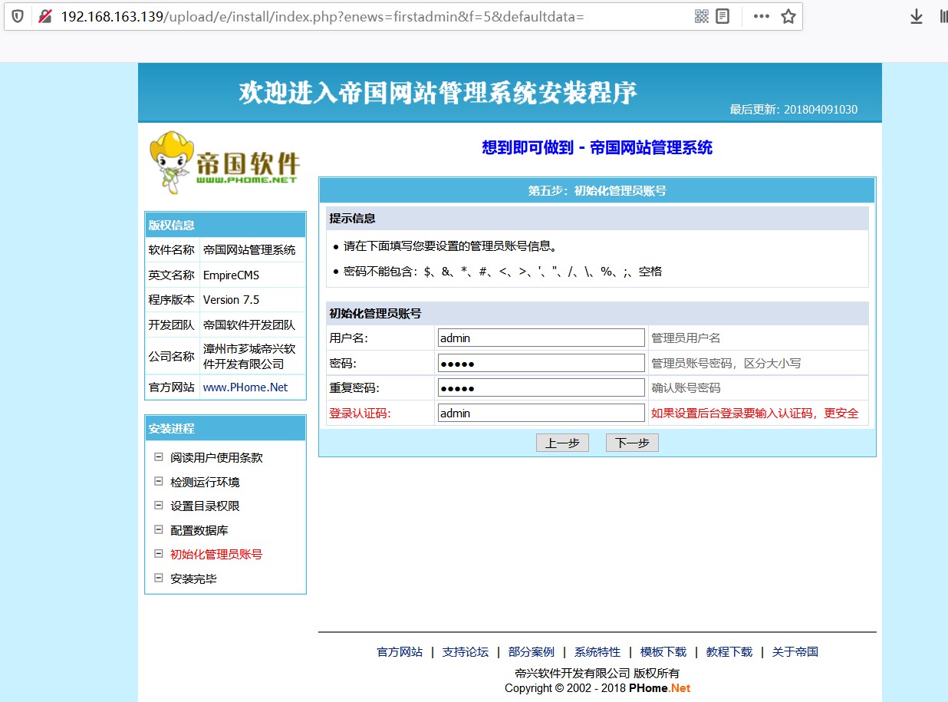Click the browser address bar URL

click(x=322, y=16)
